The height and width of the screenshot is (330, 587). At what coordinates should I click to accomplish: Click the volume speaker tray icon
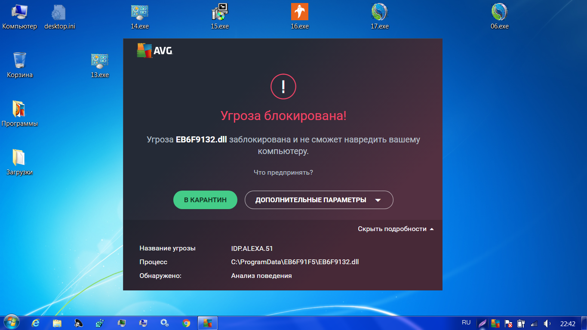point(547,323)
